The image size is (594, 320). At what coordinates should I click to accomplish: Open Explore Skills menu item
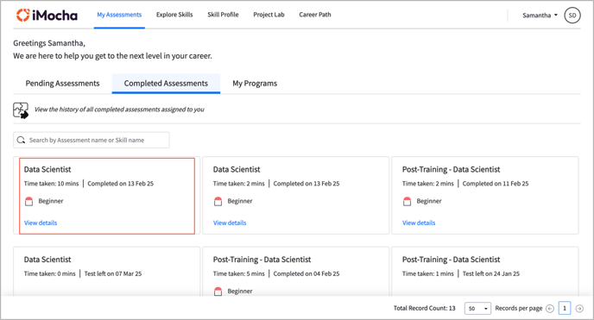174,15
